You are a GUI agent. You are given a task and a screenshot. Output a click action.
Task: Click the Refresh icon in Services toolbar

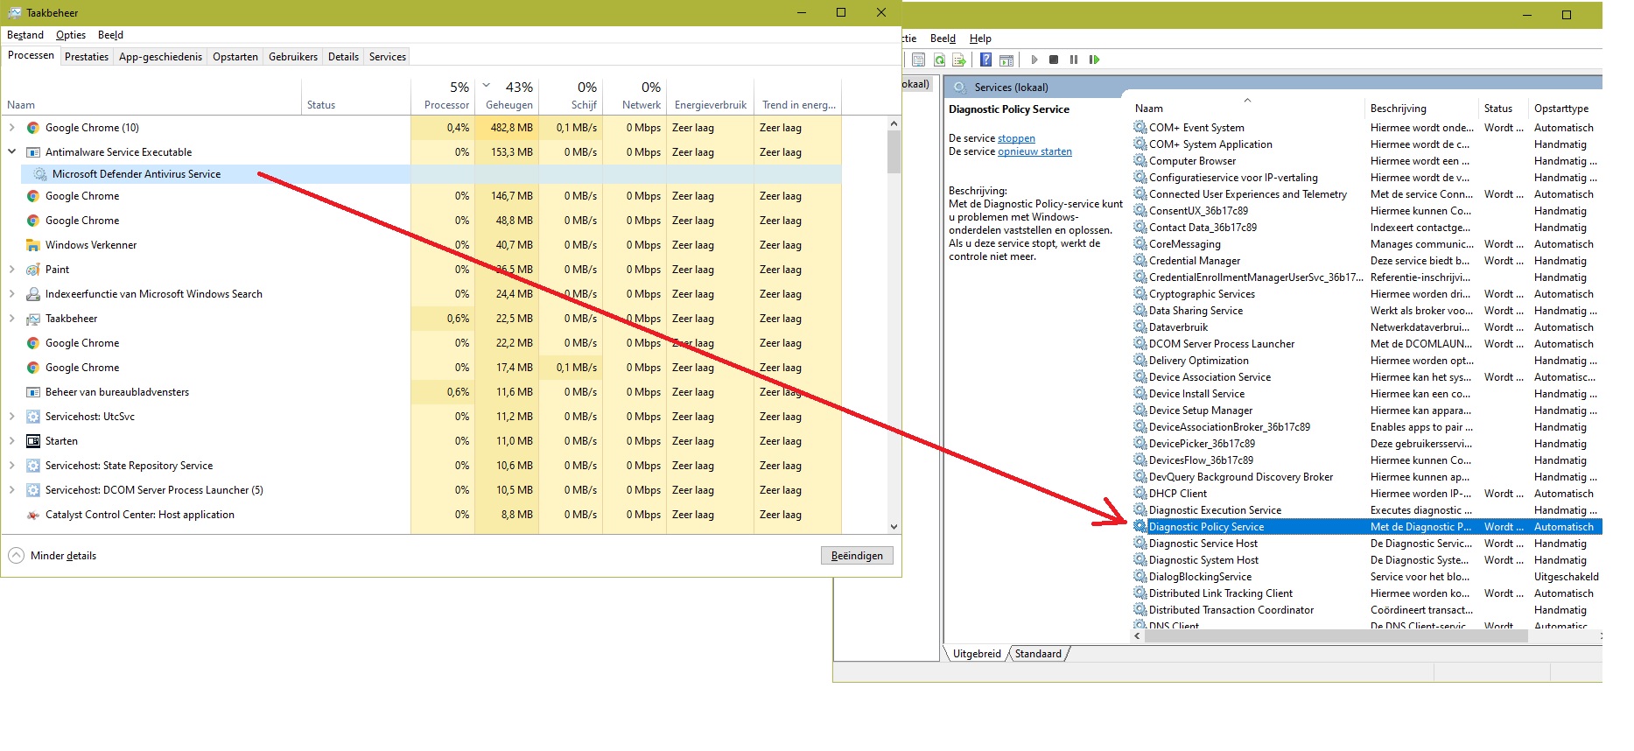[939, 60]
